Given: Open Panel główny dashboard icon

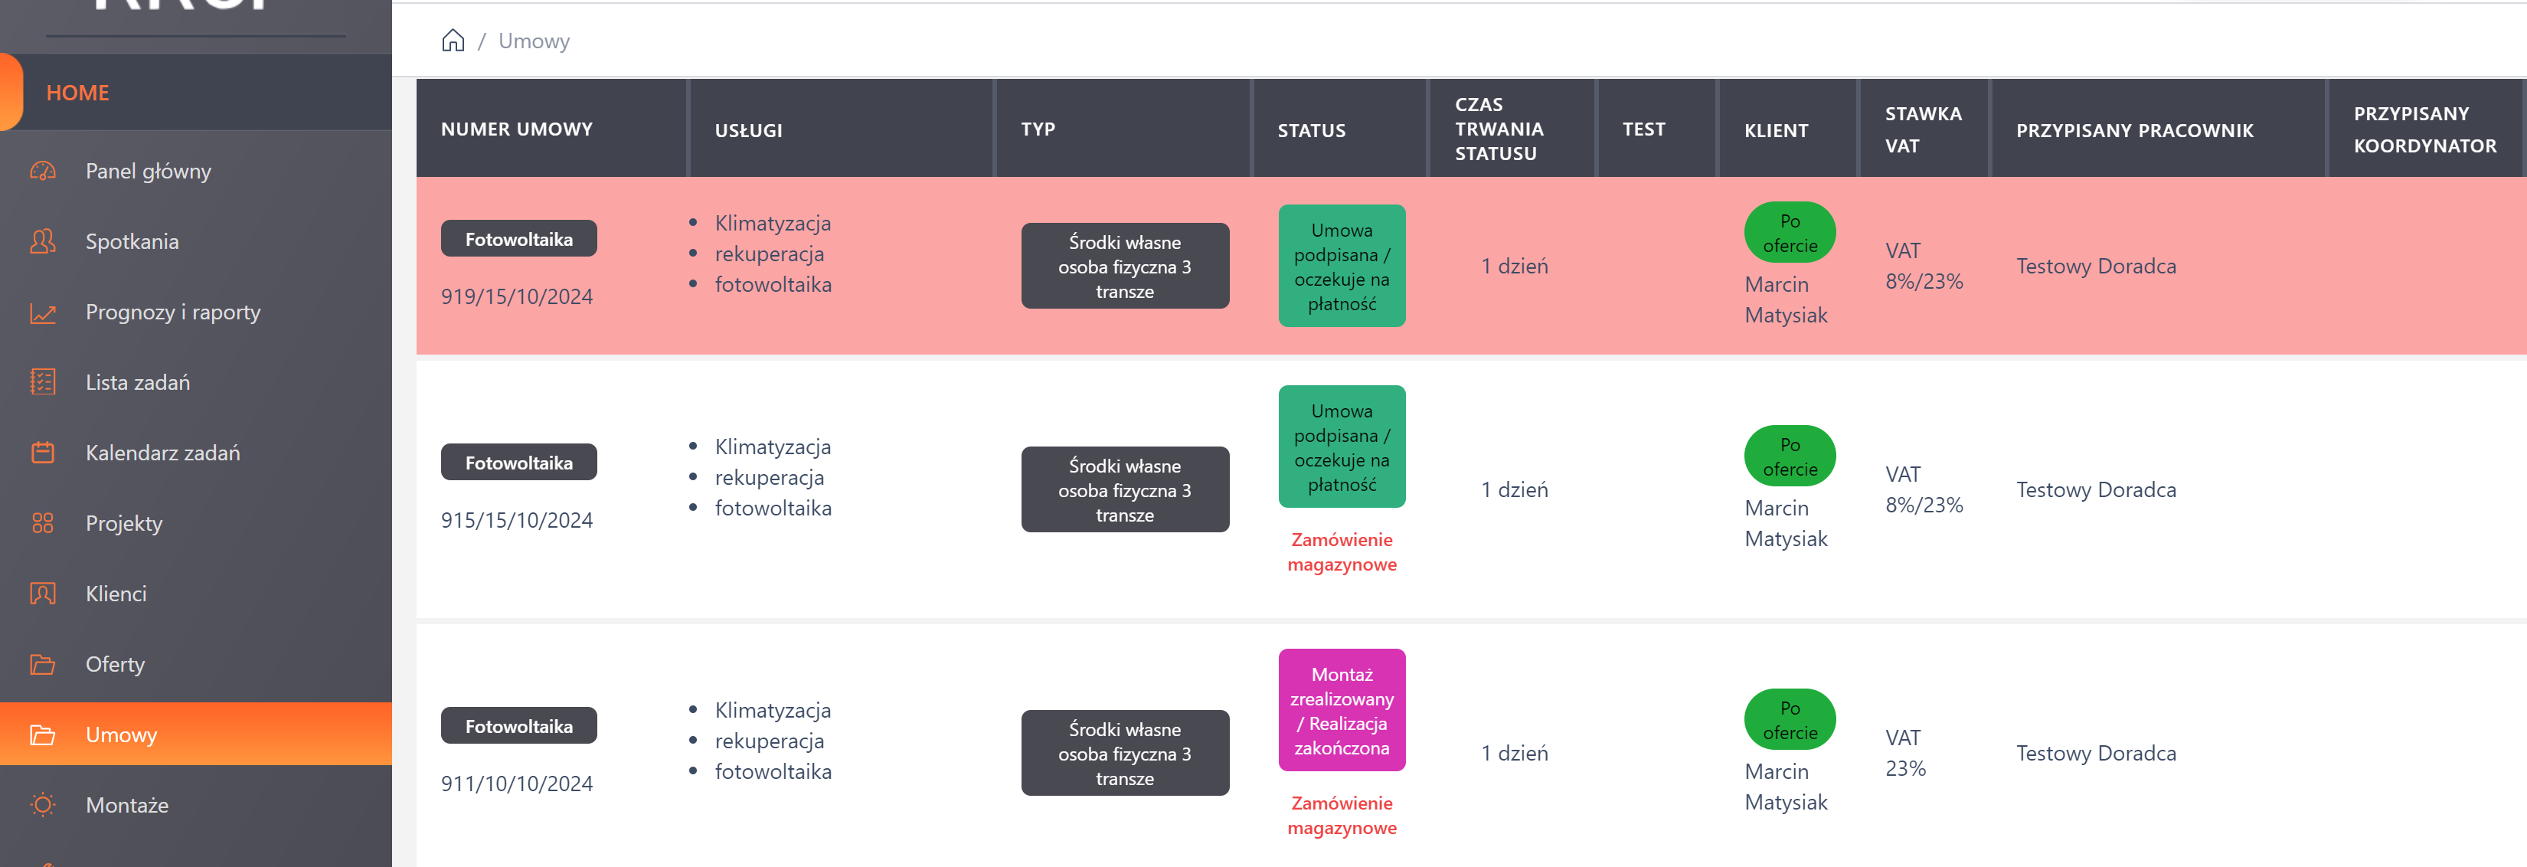Looking at the screenshot, I should click(x=43, y=171).
